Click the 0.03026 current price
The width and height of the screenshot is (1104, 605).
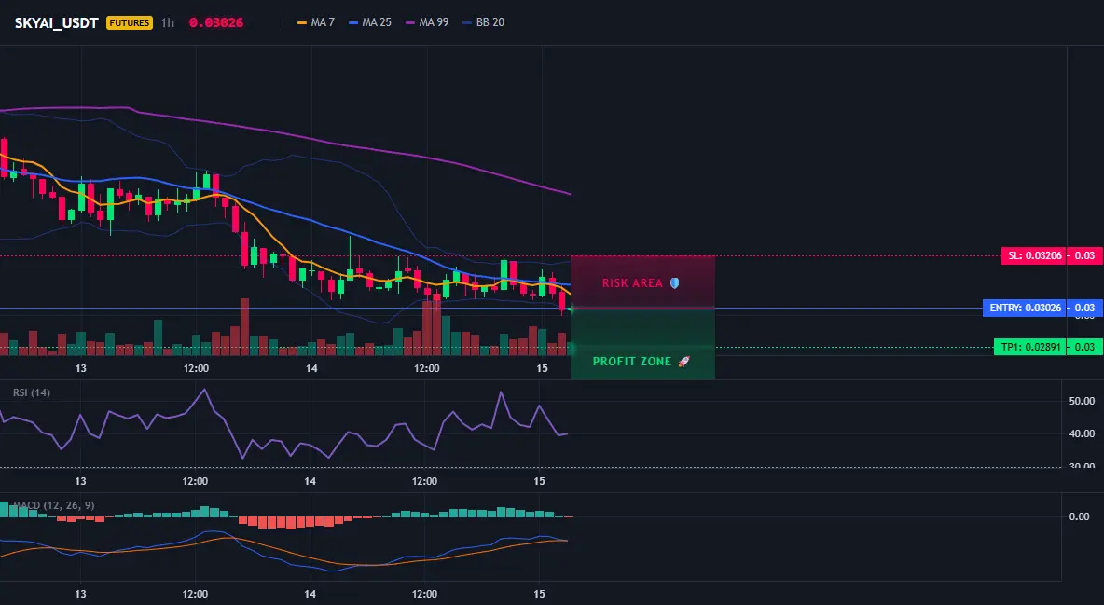pyautogui.click(x=216, y=22)
